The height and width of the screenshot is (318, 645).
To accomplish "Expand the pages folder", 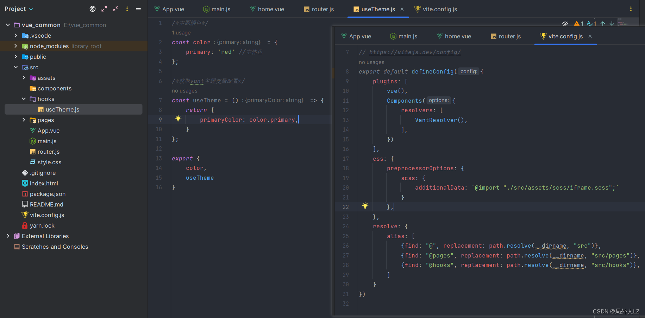I will (x=24, y=120).
